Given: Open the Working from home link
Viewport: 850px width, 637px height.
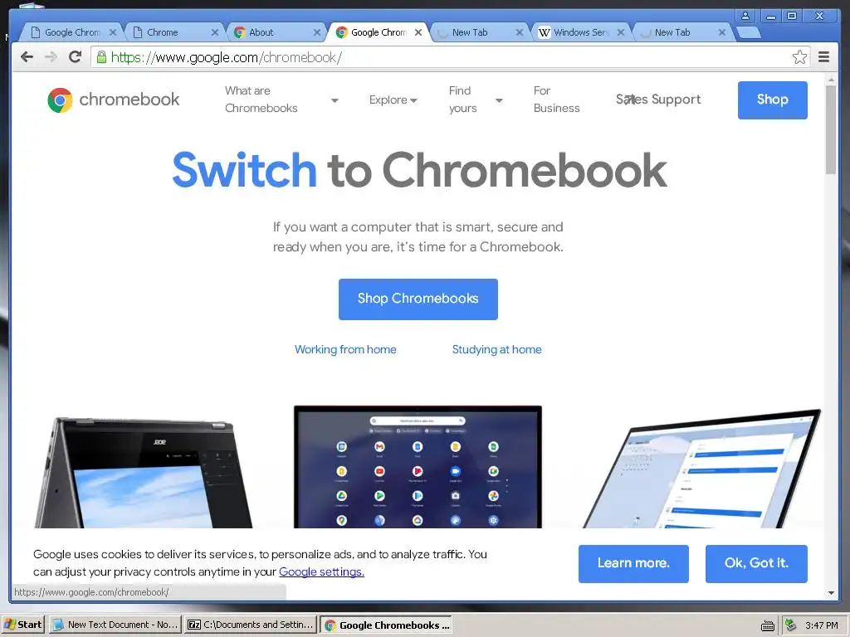Looking at the screenshot, I should [345, 349].
